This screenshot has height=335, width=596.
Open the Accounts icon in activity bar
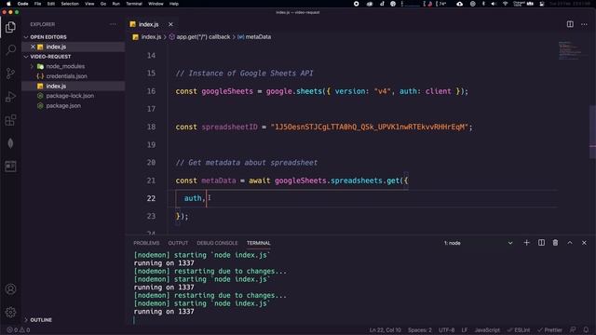pyautogui.click(x=10, y=289)
